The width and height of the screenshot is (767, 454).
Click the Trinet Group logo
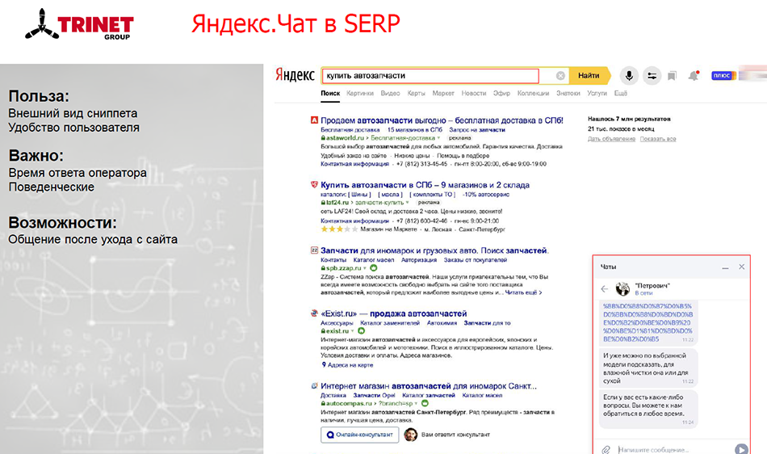pyautogui.click(x=79, y=24)
